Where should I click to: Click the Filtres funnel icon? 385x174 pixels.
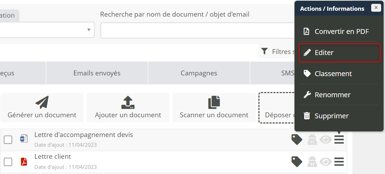click(x=265, y=52)
